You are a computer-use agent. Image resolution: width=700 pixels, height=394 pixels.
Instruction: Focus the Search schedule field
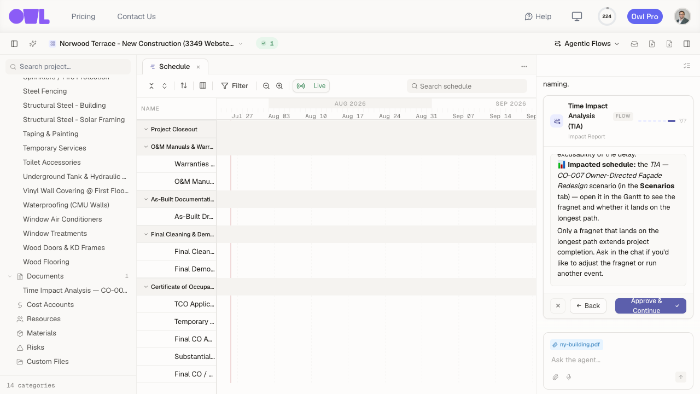pyautogui.click(x=467, y=86)
